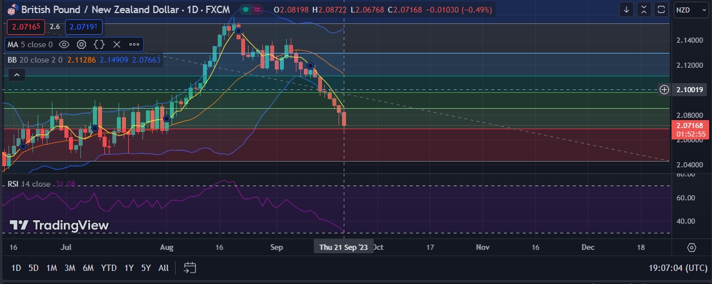This screenshot has height=284, width=712.
Task: Click the pink approximate-data indicator icon
Action: (257, 10)
